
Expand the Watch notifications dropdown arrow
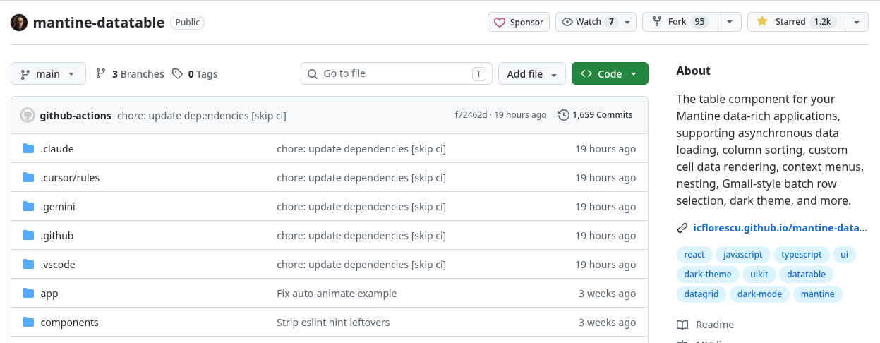tap(628, 22)
